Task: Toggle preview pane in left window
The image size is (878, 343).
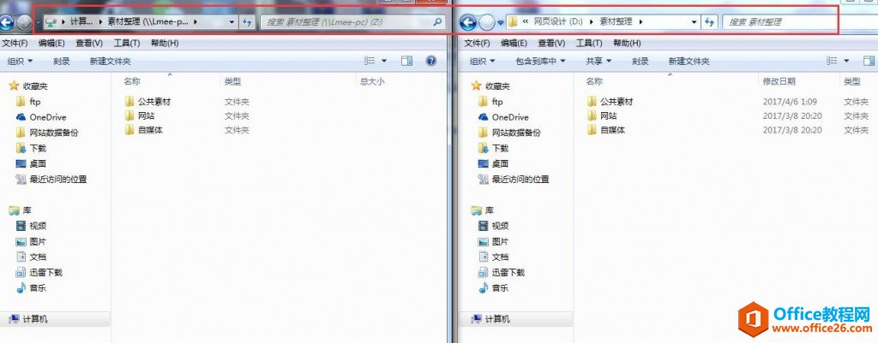Action: [406, 61]
